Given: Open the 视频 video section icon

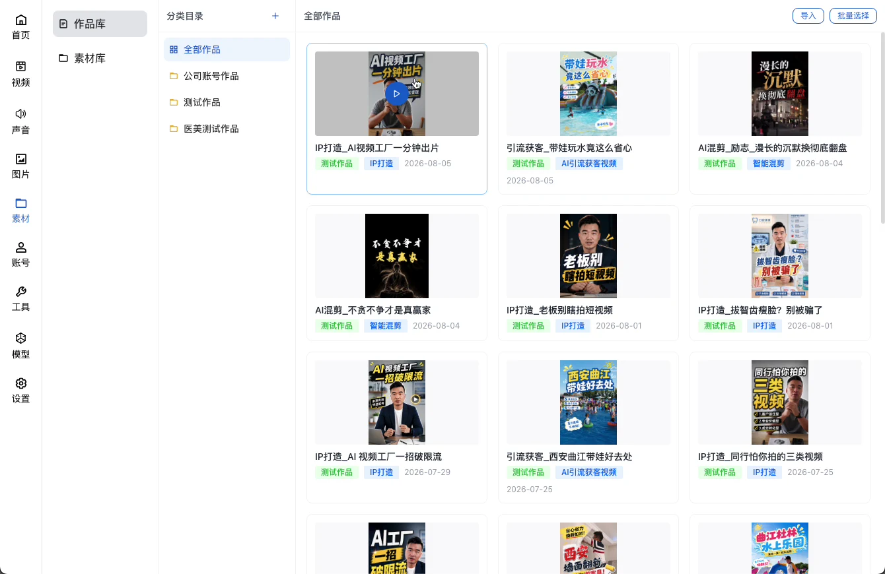Looking at the screenshot, I should tap(21, 66).
